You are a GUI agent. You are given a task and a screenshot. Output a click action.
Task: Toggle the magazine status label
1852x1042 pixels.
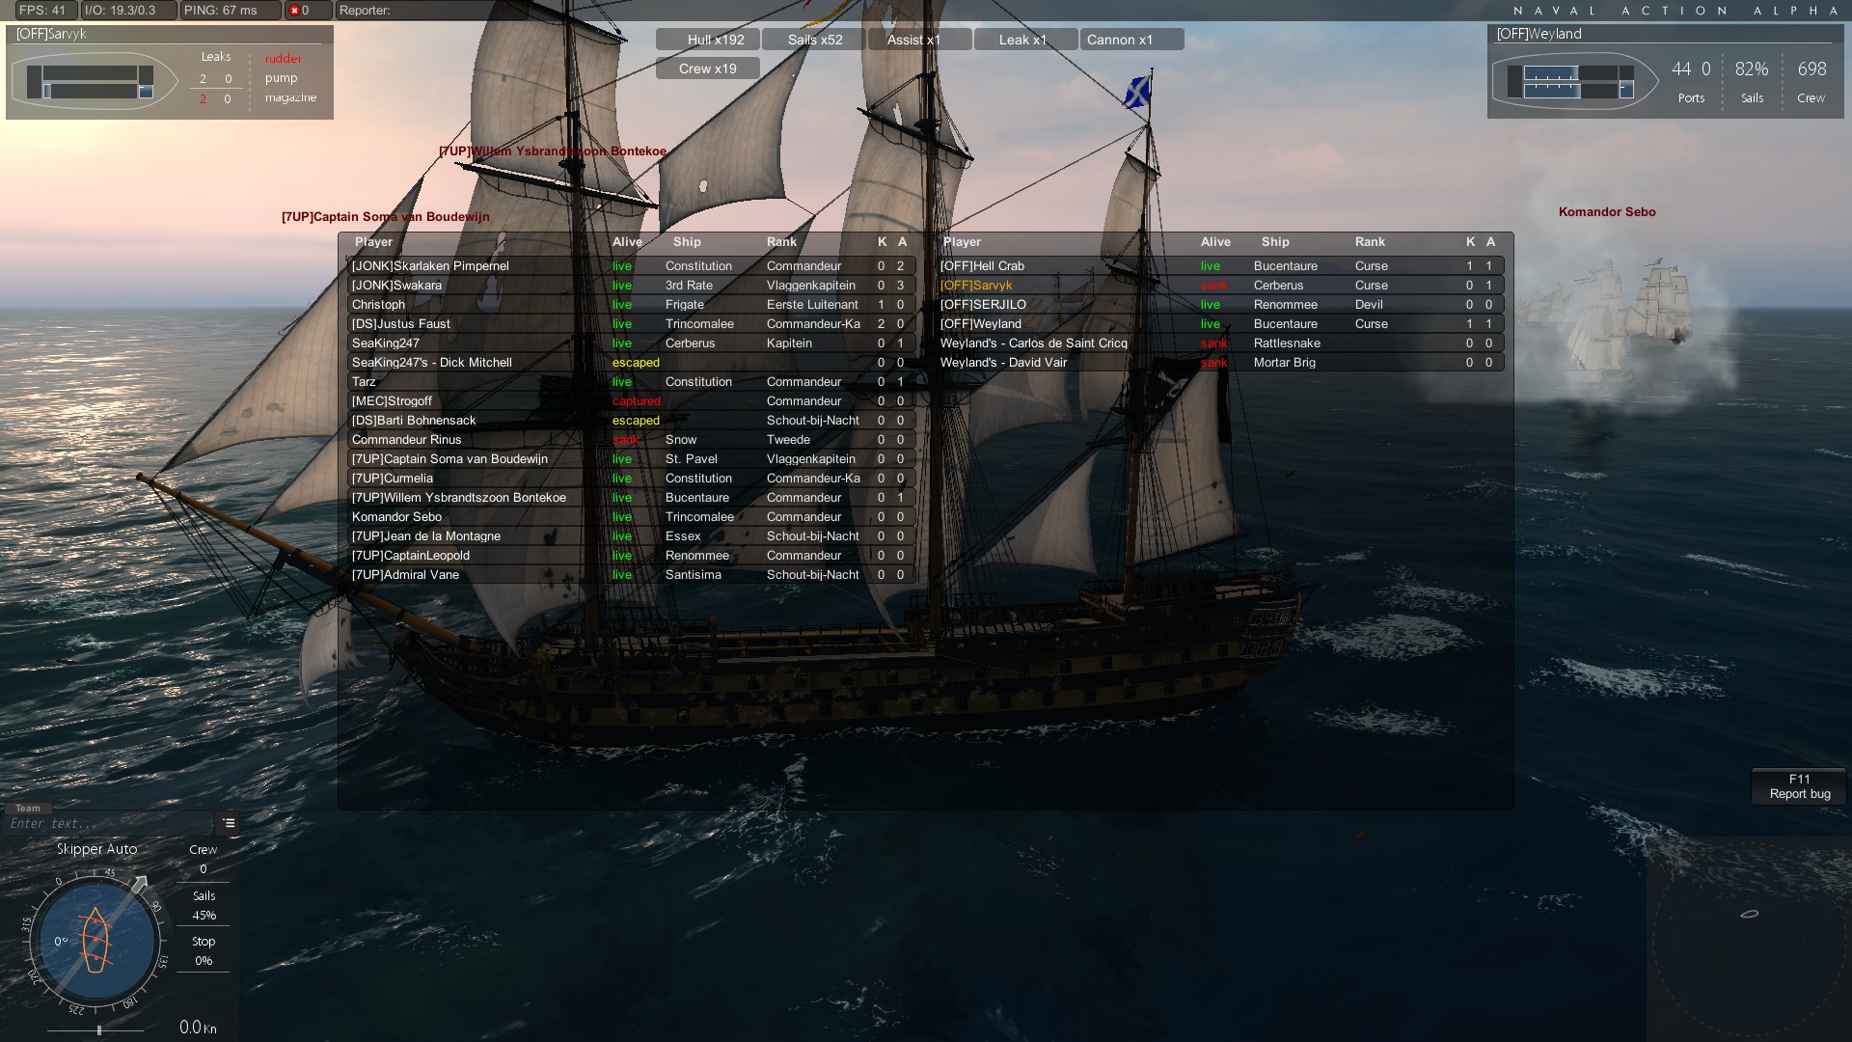[x=290, y=97]
